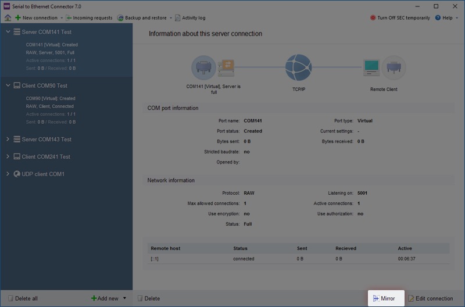Click the COM141 virtual serial port diagram icon
The width and height of the screenshot is (465, 307).
point(203,67)
